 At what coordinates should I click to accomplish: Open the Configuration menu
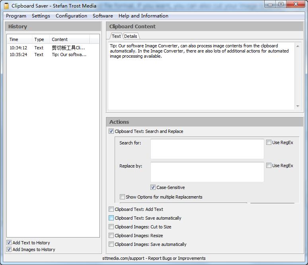coord(71,16)
